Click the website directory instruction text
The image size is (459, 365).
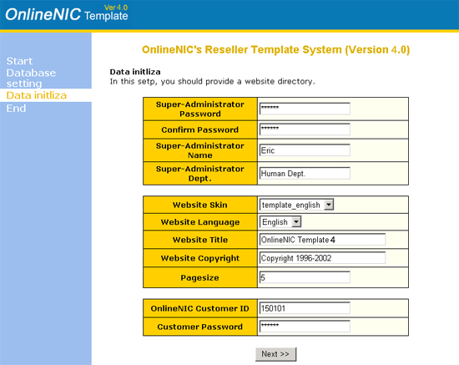213,81
